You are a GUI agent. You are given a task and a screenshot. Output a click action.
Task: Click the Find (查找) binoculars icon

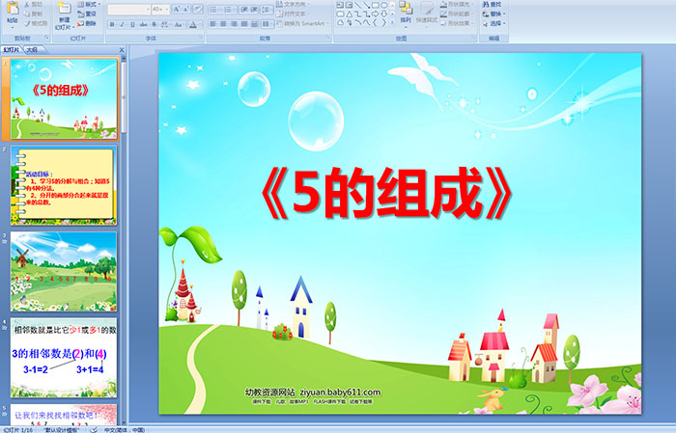[x=486, y=4]
